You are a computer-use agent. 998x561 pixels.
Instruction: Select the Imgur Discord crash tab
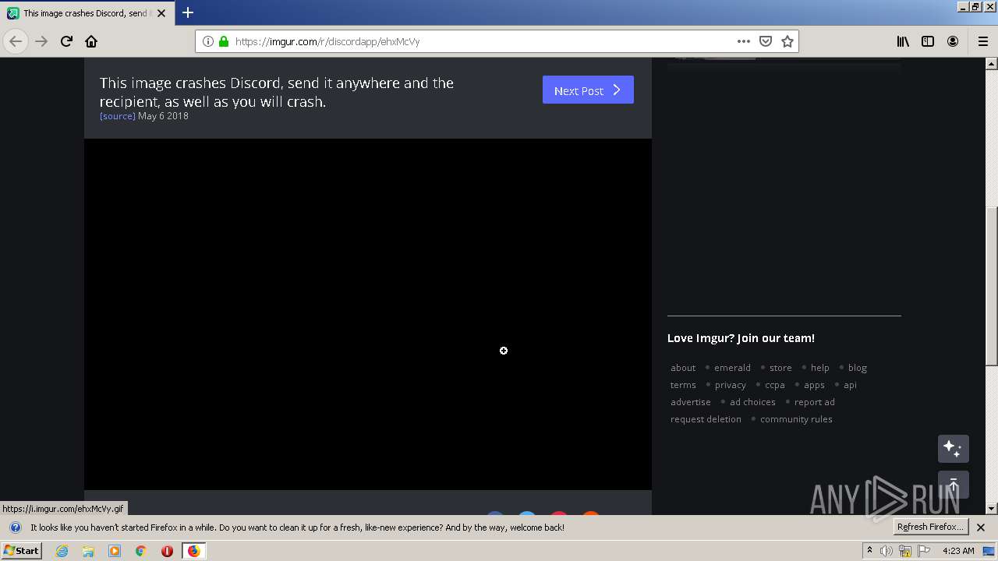(86, 13)
